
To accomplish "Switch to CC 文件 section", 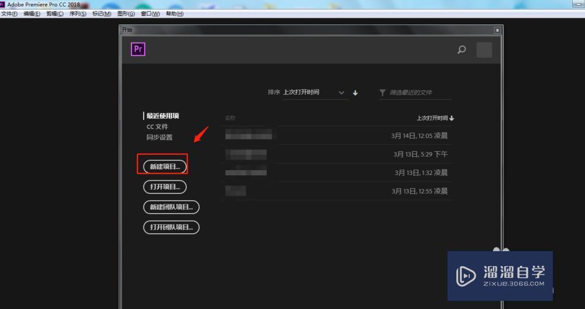I will pos(157,127).
